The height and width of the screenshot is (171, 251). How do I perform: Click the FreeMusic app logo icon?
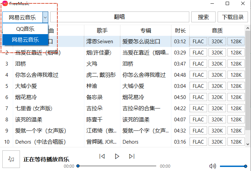tap(5, 3)
